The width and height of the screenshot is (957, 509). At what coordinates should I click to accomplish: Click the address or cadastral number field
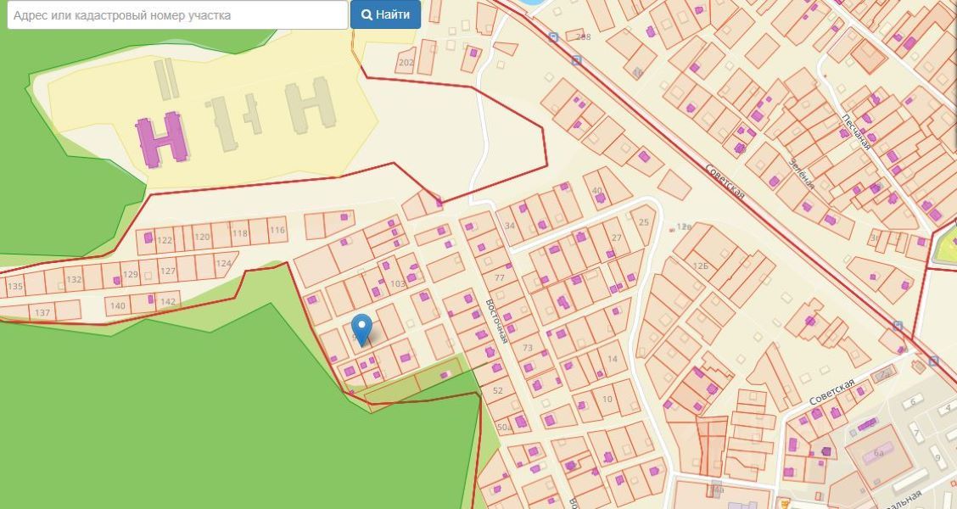(x=177, y=14)
